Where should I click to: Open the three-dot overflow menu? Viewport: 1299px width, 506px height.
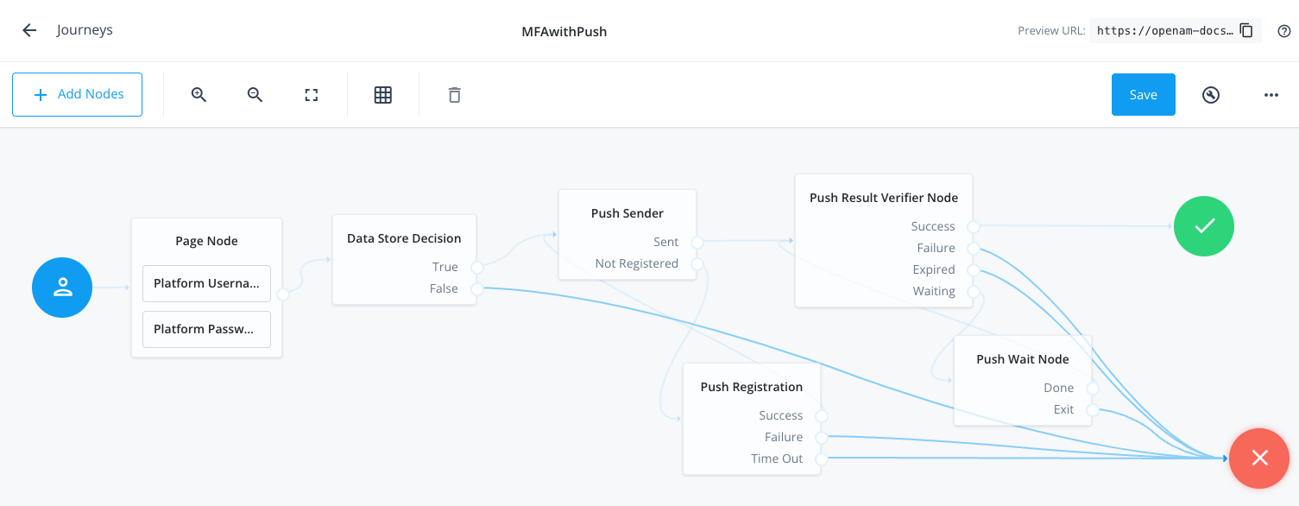click(1271, 95)
